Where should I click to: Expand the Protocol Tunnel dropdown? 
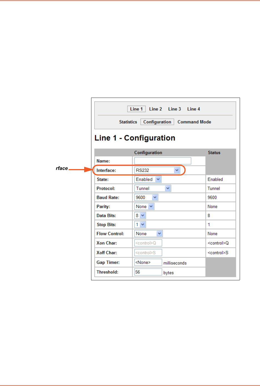pyautogui.click(x=152, y=188)
